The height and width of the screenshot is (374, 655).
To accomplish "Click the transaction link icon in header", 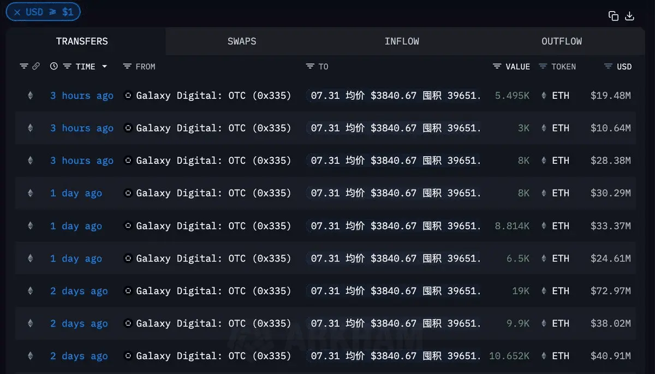I will [x=36, y=67].
